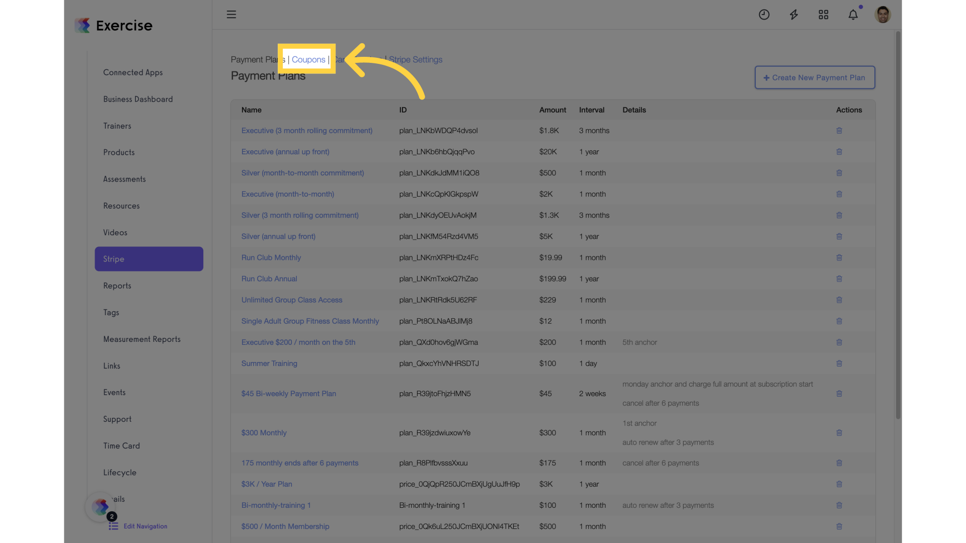Open Executive (annual up front) plan link

(x=285, y=151)
